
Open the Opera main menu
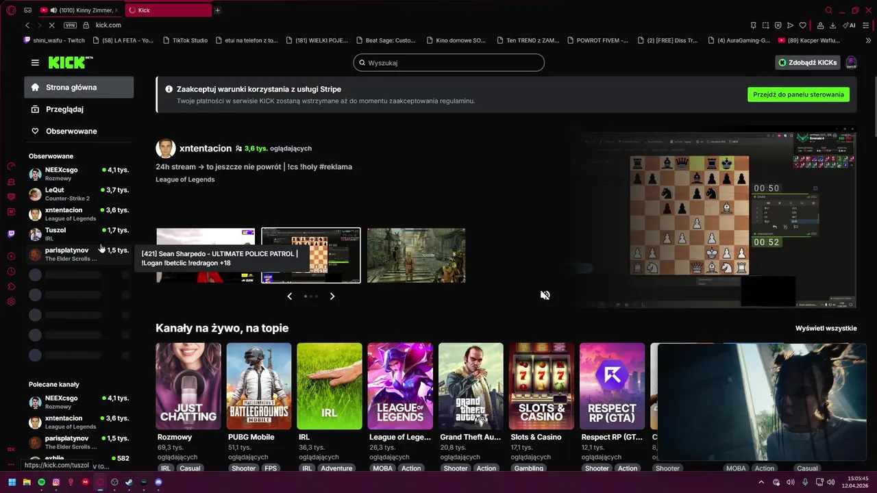(11, 10)
